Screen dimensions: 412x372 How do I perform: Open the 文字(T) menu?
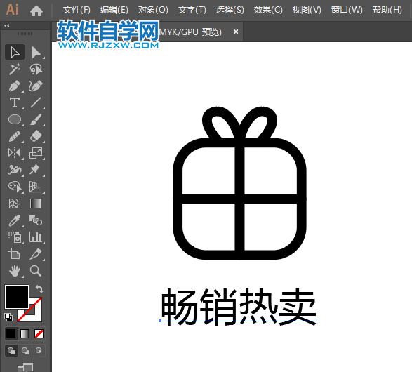[x=192, y=10]
